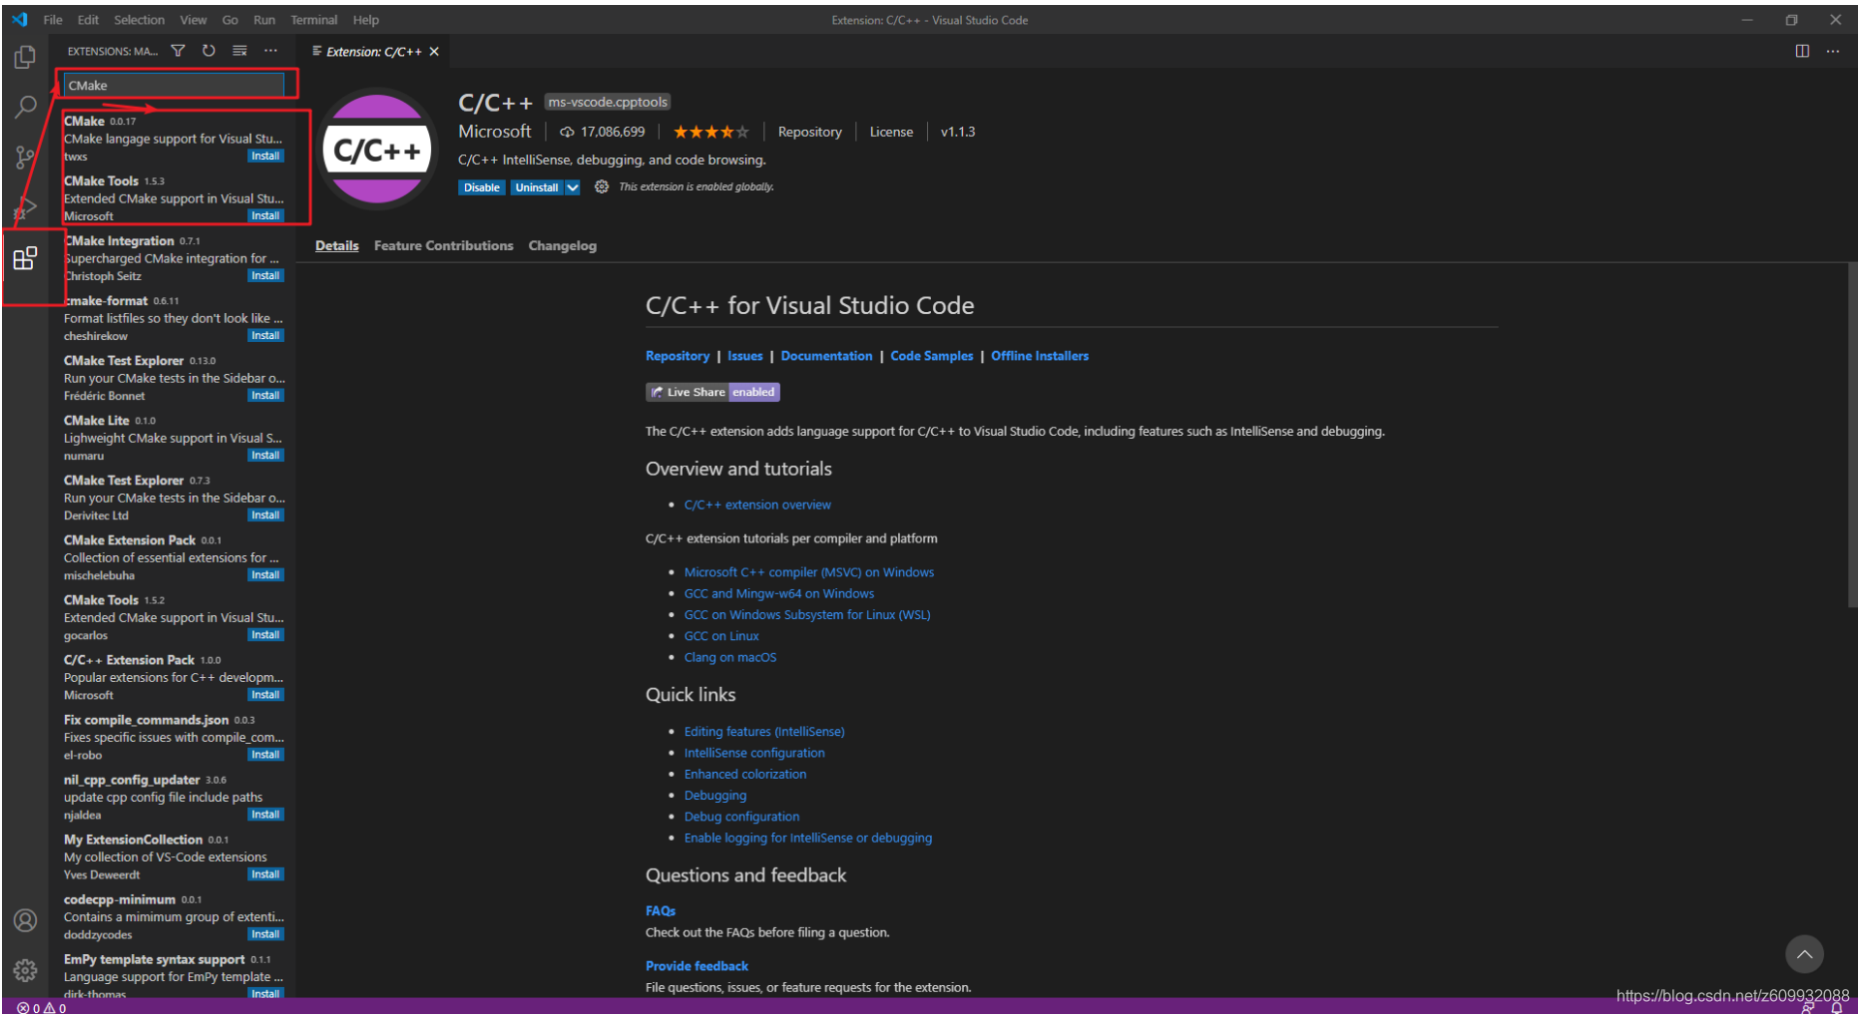1860x1015 pixels.
Task: Open the Run and Debug view
Action: click(x=25, y=207)
